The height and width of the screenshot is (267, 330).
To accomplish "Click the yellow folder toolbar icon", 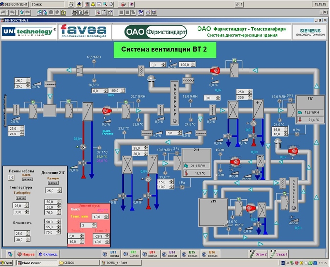I will pyautogui.click(x=63, y=12).
